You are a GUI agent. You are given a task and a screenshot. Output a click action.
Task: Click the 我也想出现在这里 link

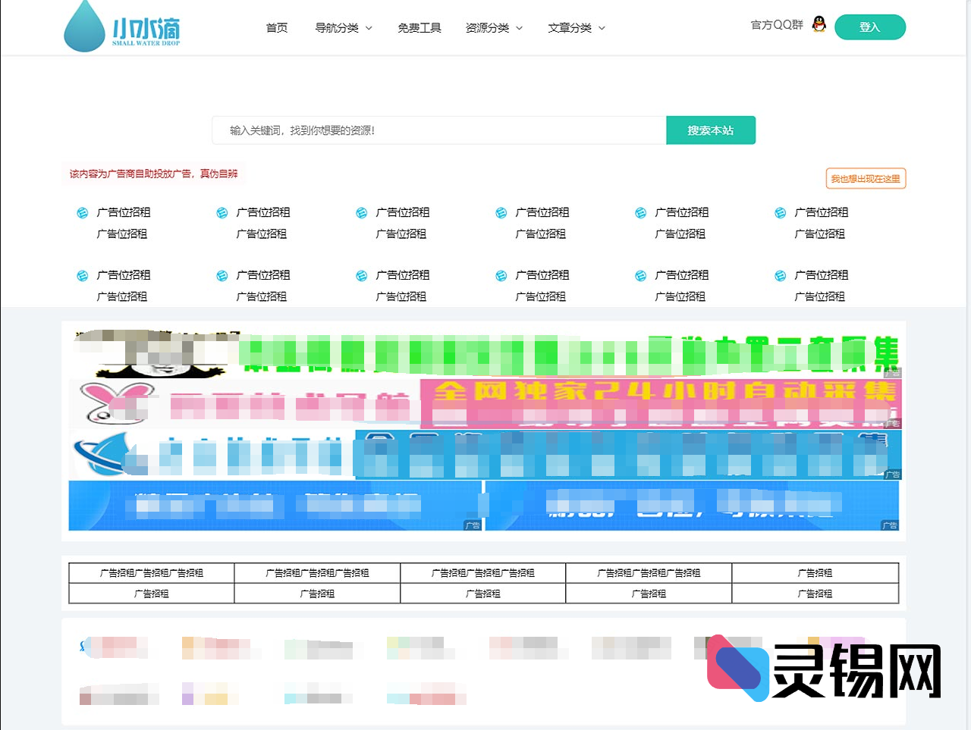point(866,178)
